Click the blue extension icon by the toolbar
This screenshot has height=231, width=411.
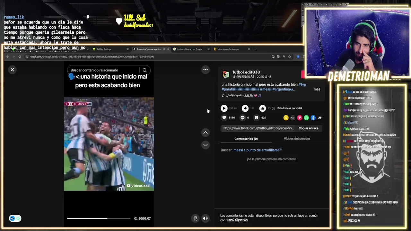tap(298, 57)
